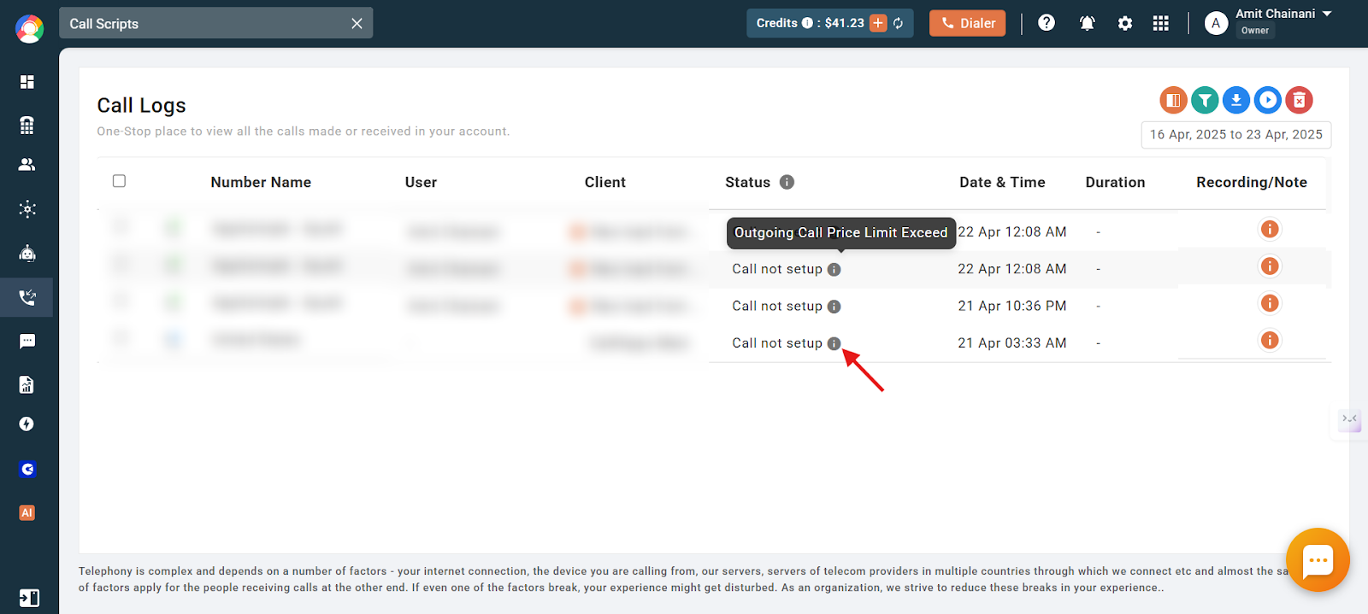Click the red trash delete icon
The image size is (1368, 614).
click(x=1299, y=100)
